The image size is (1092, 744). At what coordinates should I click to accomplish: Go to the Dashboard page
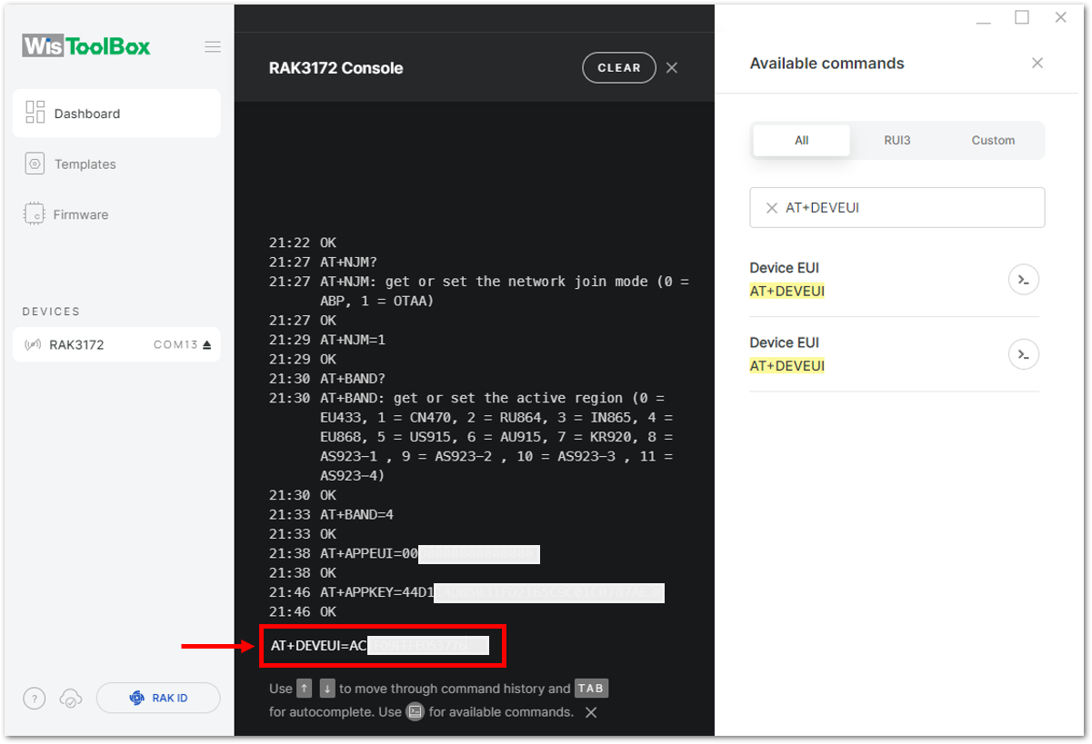116,114
